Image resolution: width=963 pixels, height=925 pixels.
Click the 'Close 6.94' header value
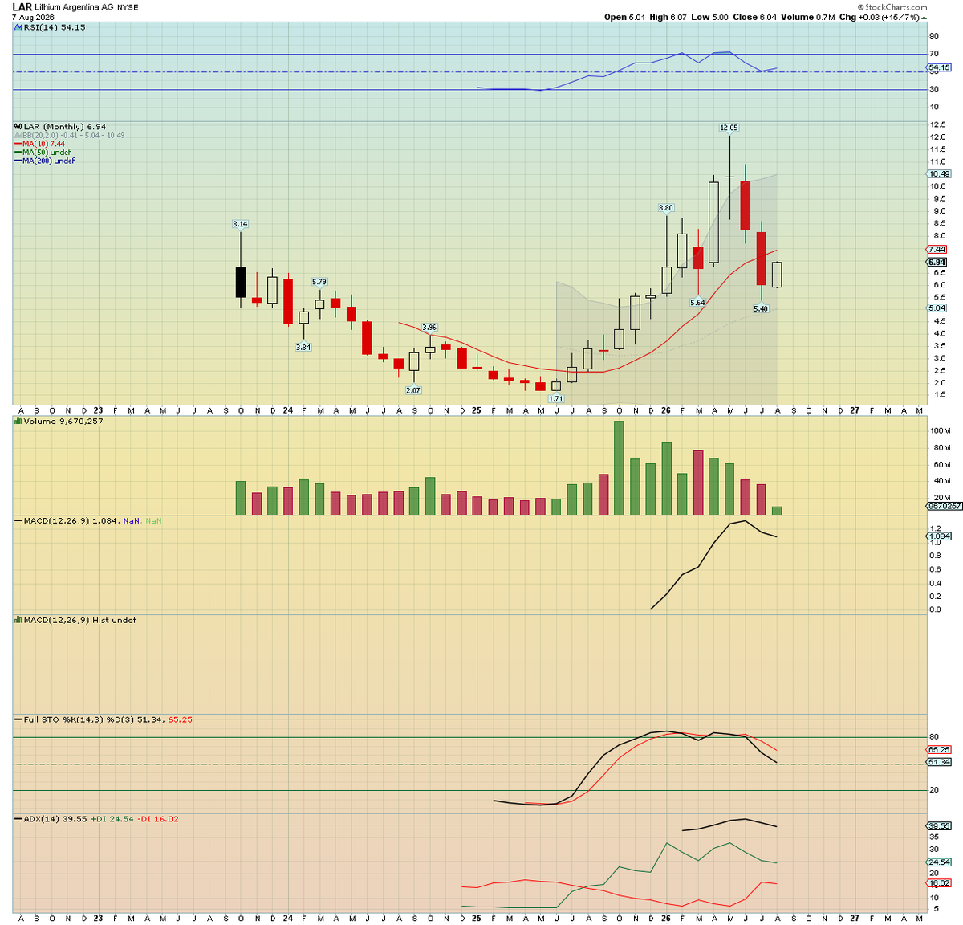click(754, 17)
